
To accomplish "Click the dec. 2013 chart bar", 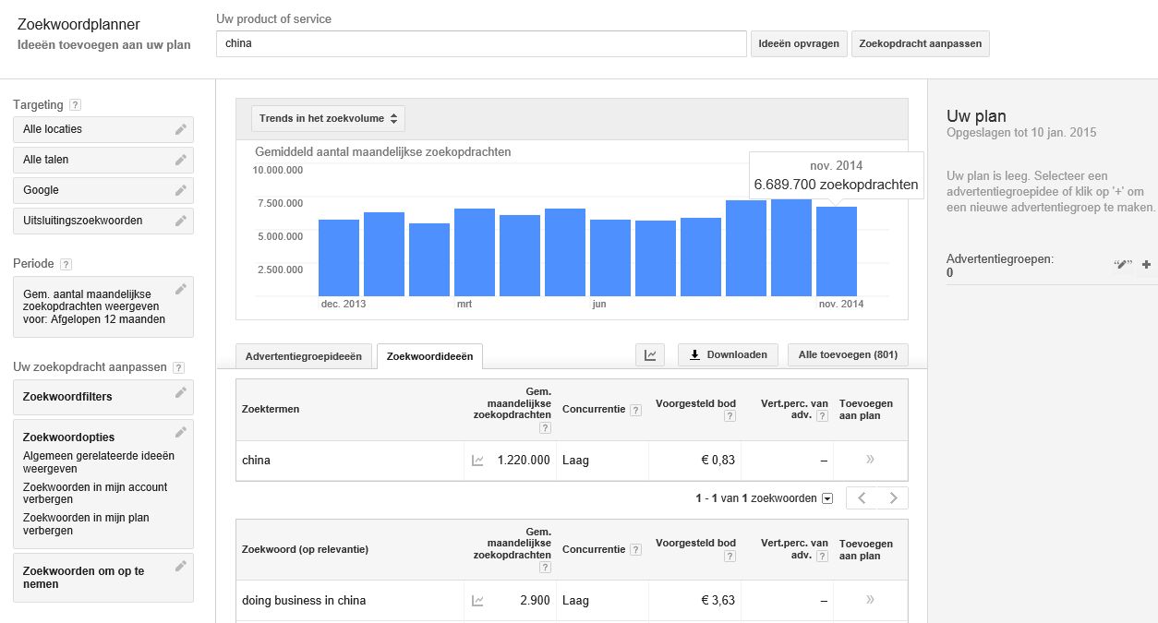I will point(339,258).
